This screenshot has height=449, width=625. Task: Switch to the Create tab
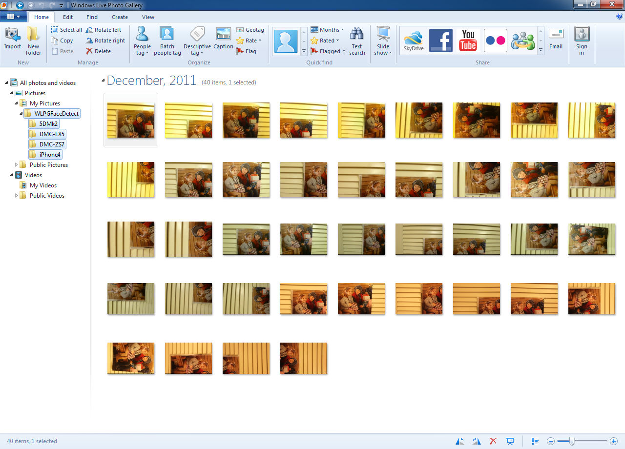coord(120,17)
